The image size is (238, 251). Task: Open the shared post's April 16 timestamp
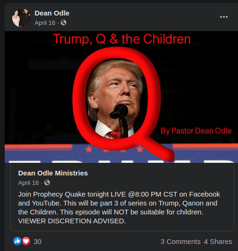click(x=28, y=183)
